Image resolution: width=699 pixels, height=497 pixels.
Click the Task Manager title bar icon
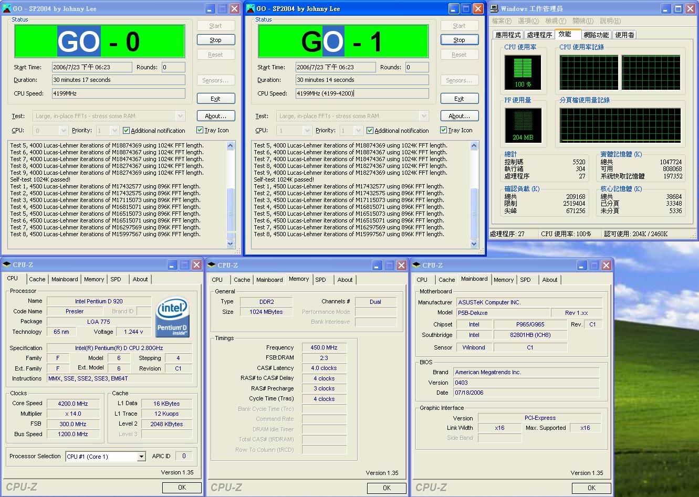494,8
